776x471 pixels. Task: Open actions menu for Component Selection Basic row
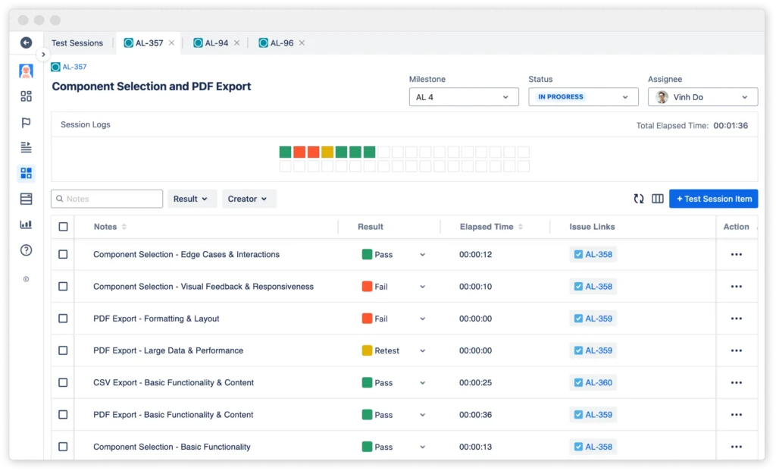pos(737,447)
